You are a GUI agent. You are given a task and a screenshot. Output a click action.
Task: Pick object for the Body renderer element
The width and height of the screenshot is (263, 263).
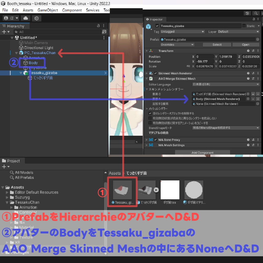[x=248, y=99]
